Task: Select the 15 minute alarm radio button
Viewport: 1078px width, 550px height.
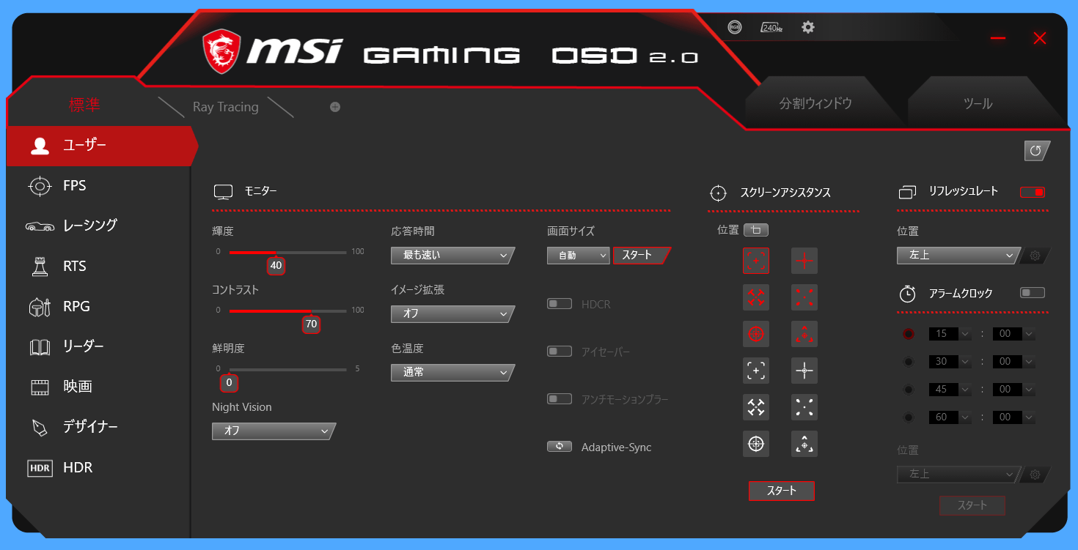Action: tap(909, 334)
